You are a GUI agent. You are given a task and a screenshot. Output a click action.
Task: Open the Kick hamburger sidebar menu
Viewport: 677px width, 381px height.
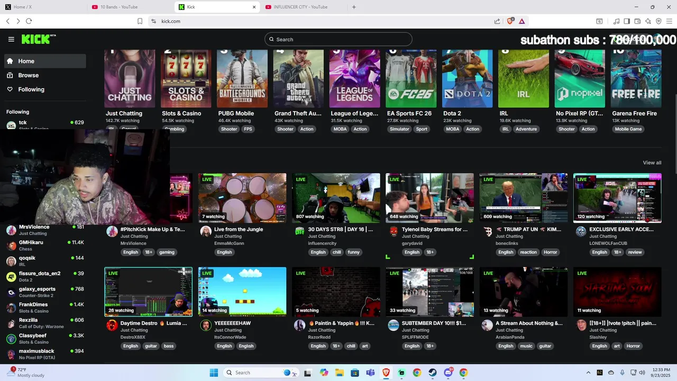pyautogui.click(x=11, y=39)
